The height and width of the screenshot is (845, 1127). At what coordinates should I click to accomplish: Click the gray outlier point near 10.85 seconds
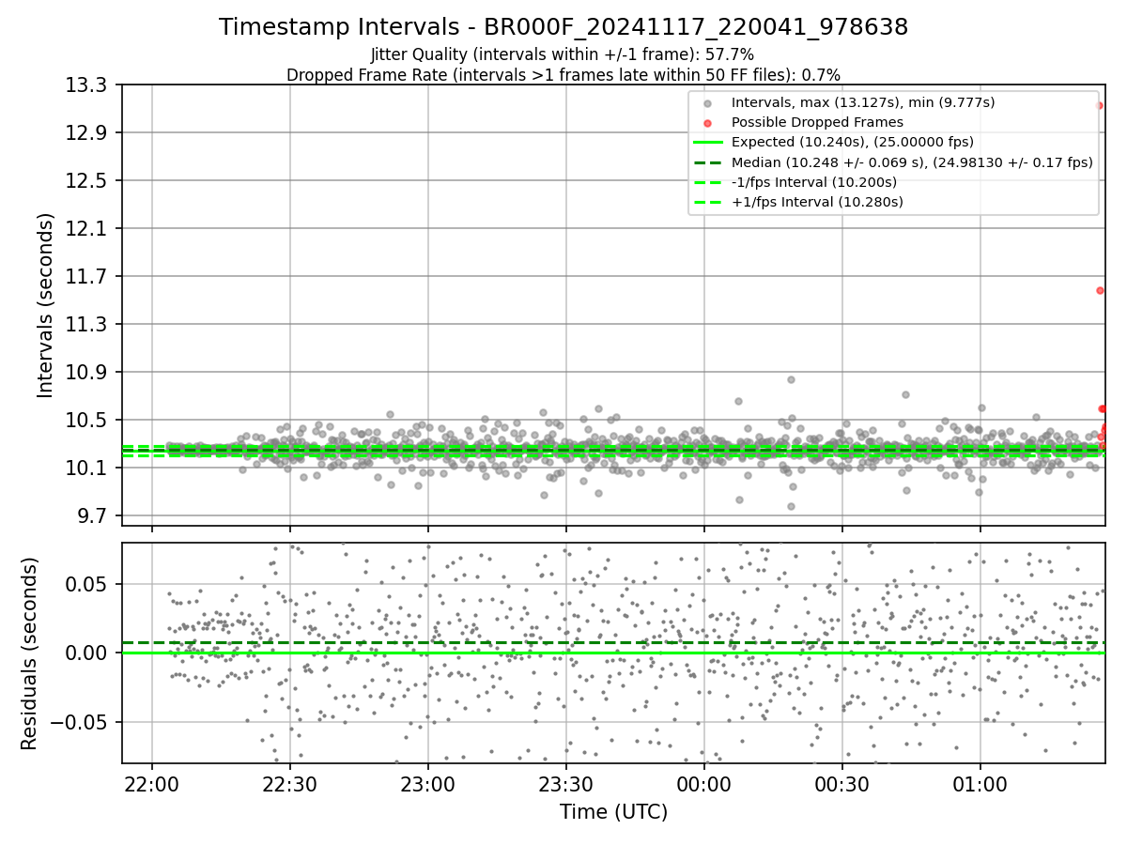pyautogui.click(x=791, y=379)
